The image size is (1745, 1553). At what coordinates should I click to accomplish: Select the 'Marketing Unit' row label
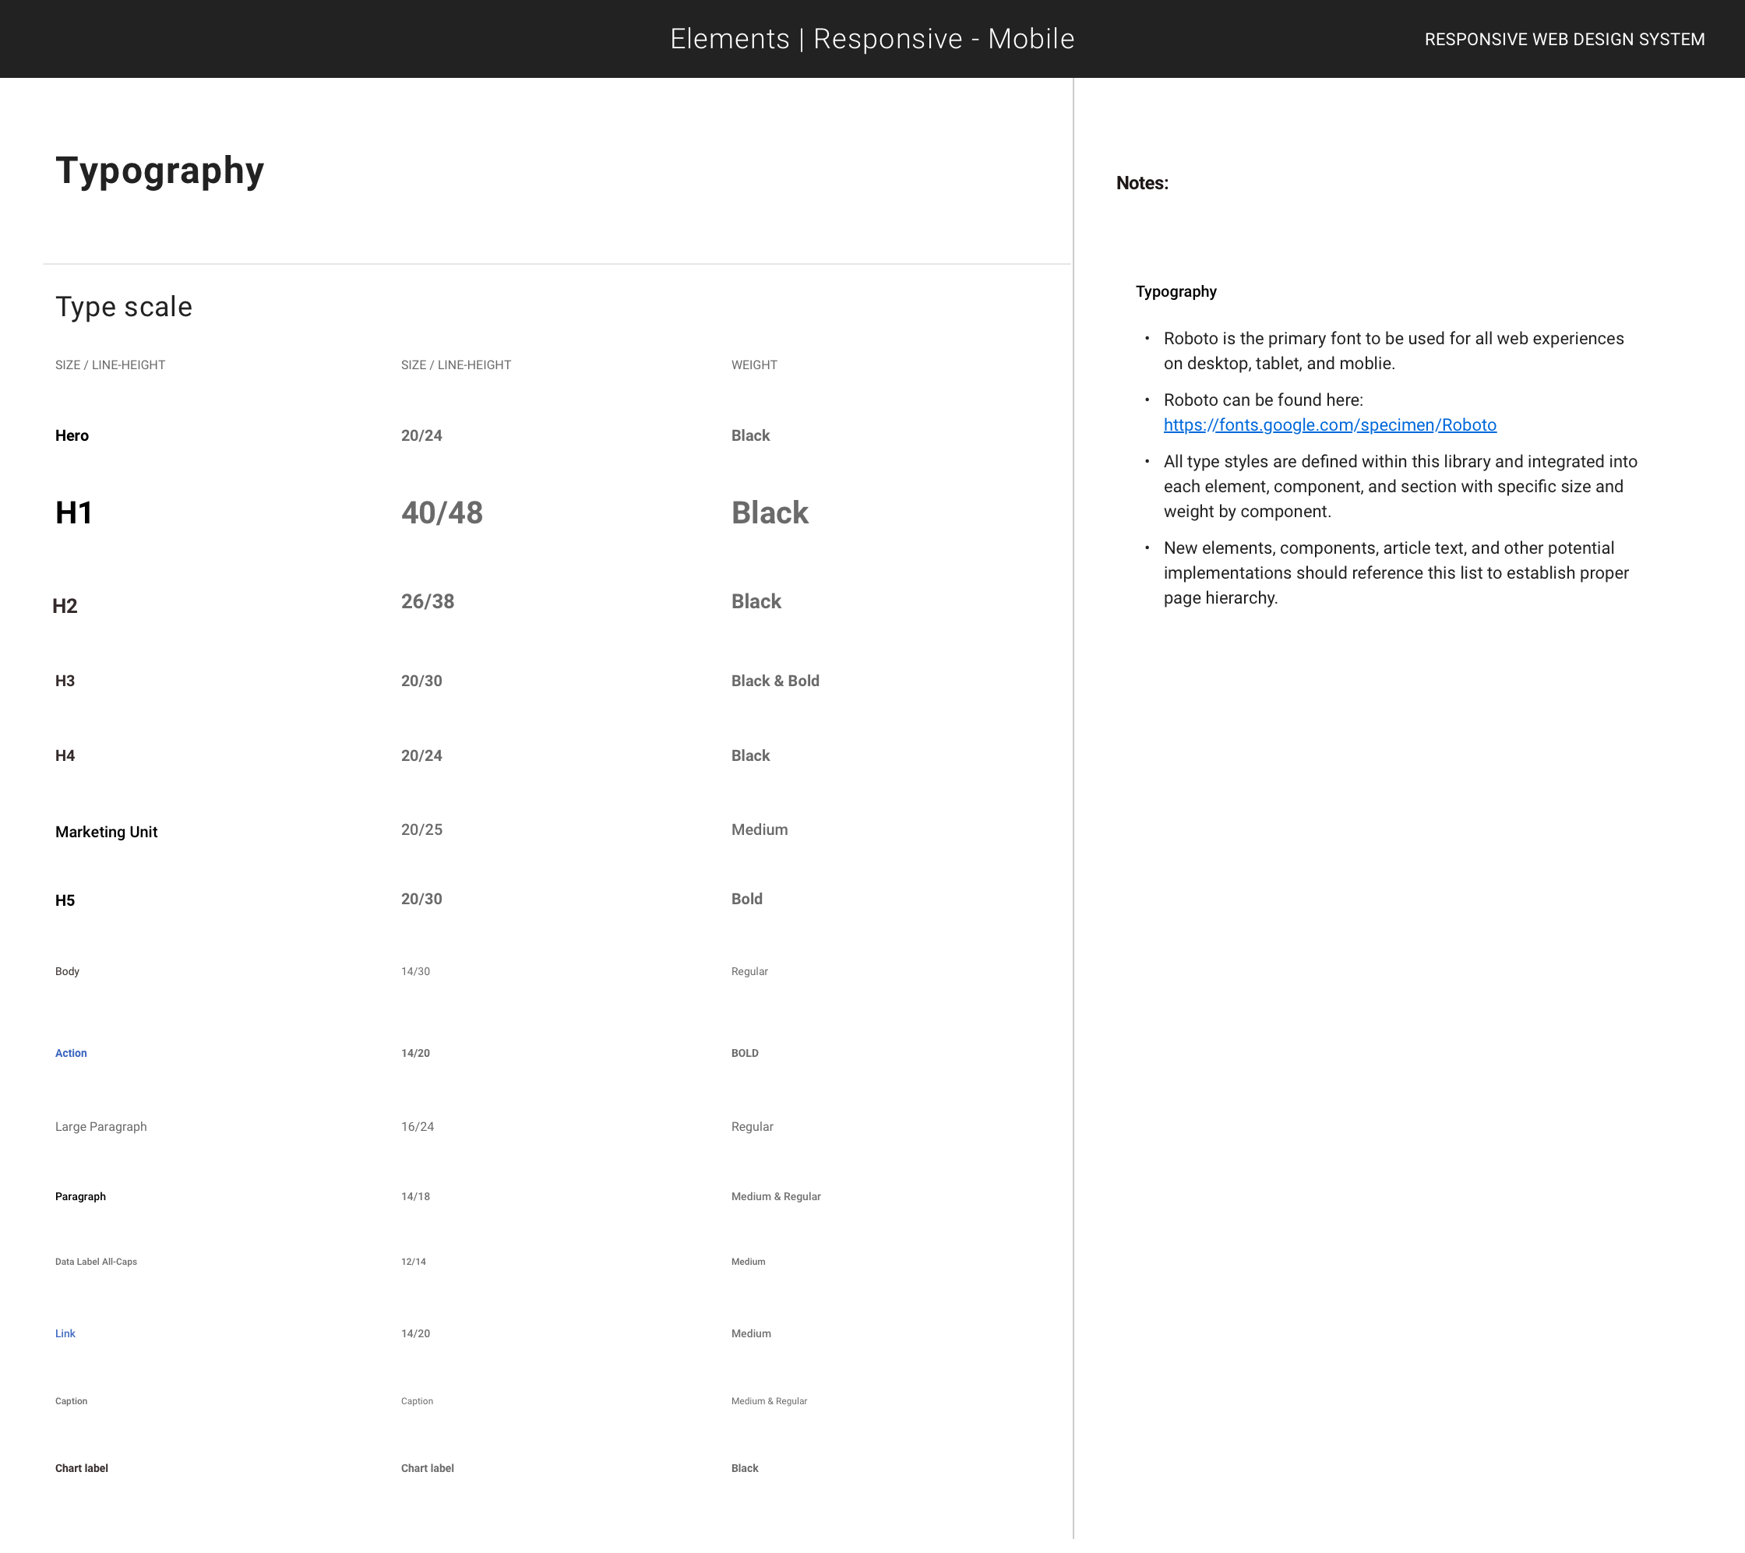[x=106, y=833]
